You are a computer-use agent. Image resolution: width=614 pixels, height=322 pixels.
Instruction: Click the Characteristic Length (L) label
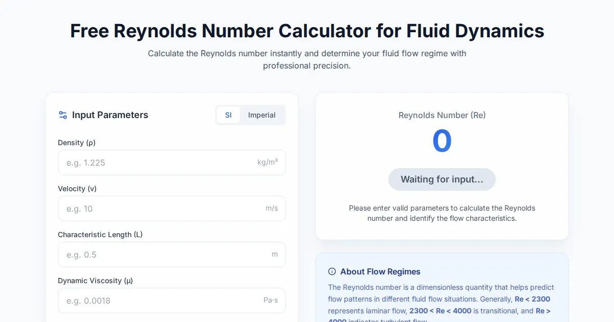(100, 235)
